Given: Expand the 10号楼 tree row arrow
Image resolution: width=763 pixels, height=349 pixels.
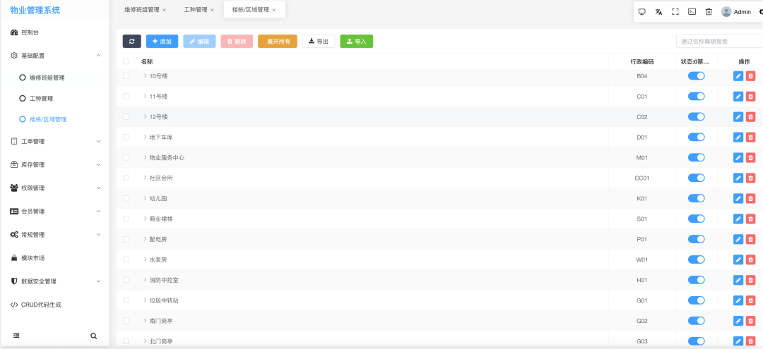Looking at the screenshot, I should coord(145,75).
